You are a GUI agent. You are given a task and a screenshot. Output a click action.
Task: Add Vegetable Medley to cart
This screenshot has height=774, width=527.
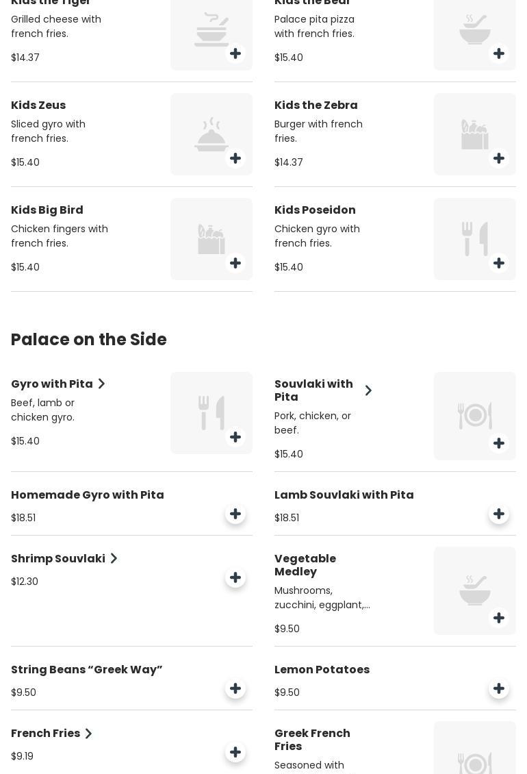pyautogui.click(x=499, y=618)
